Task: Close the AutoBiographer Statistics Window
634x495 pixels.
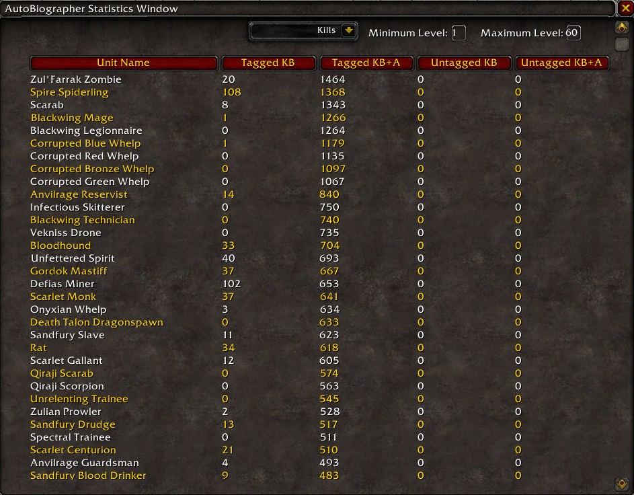Action: (625, 8)
